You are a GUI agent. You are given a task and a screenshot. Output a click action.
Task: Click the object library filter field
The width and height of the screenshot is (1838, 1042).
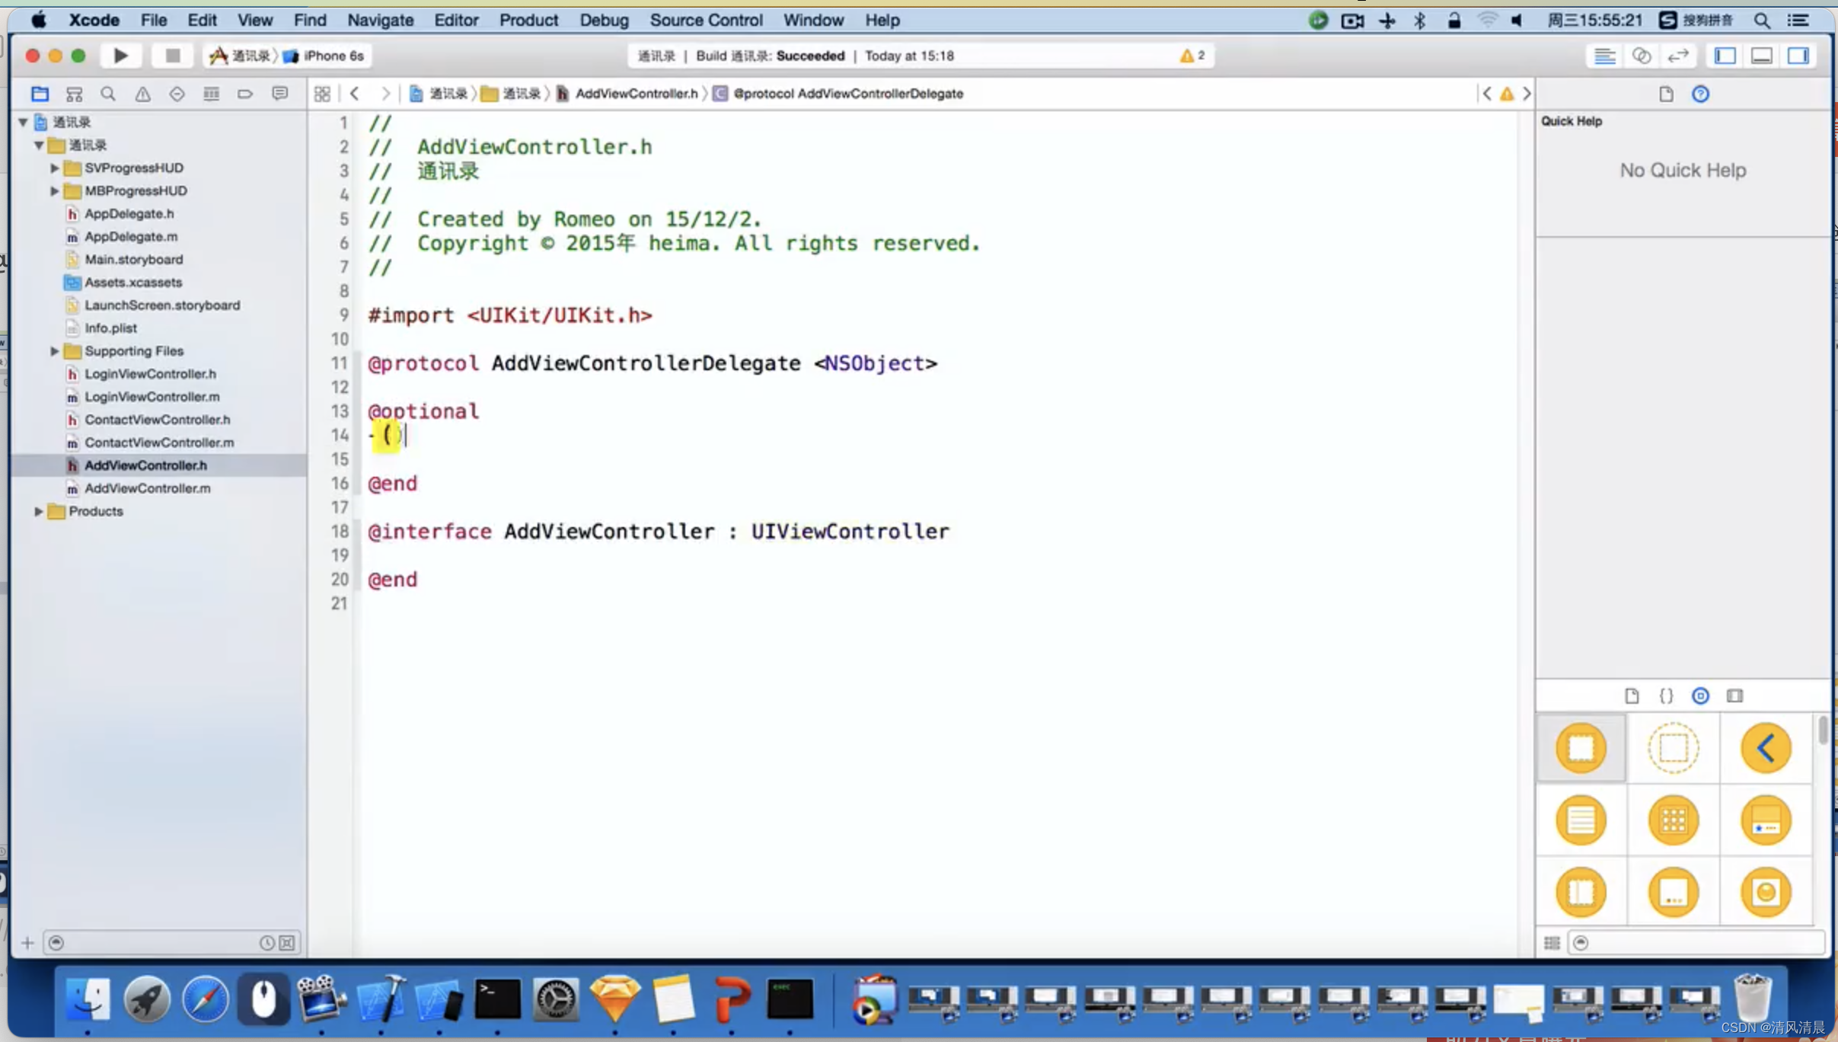(1698, 943)
